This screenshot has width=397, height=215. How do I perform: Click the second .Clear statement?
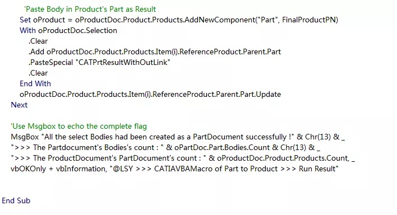38,73
